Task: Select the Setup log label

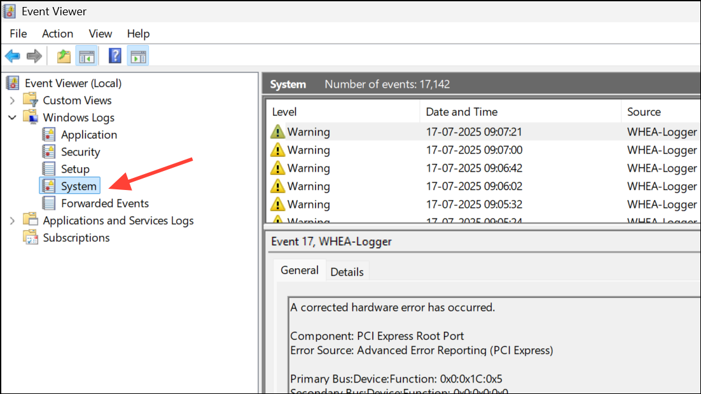Action: pos(75,169)
